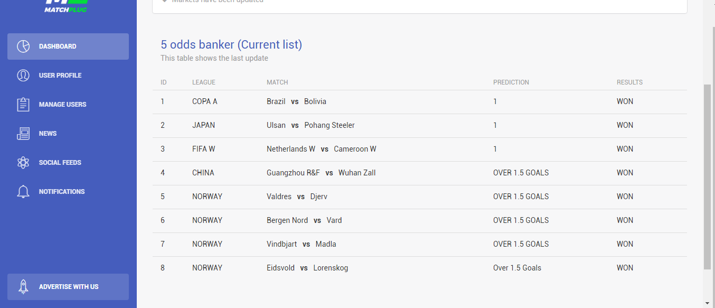This screenshot has width=715, height=308.
Task: Click the User Profile person icon
Action: click(23, 76)
